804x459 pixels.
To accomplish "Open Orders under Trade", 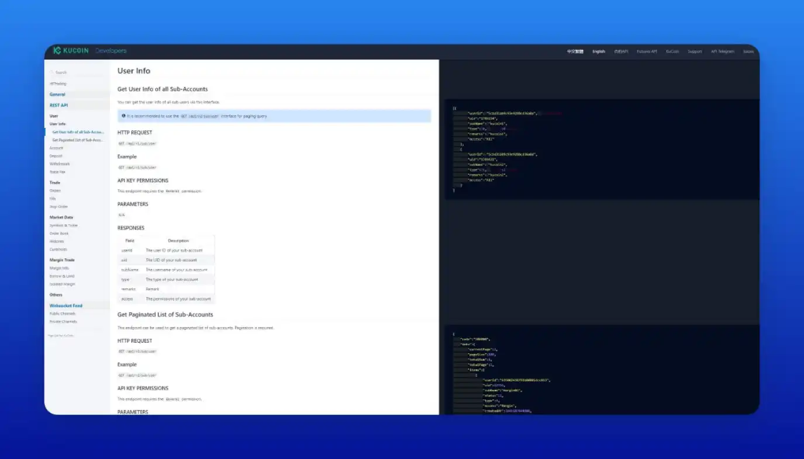I will pos(55,190).
